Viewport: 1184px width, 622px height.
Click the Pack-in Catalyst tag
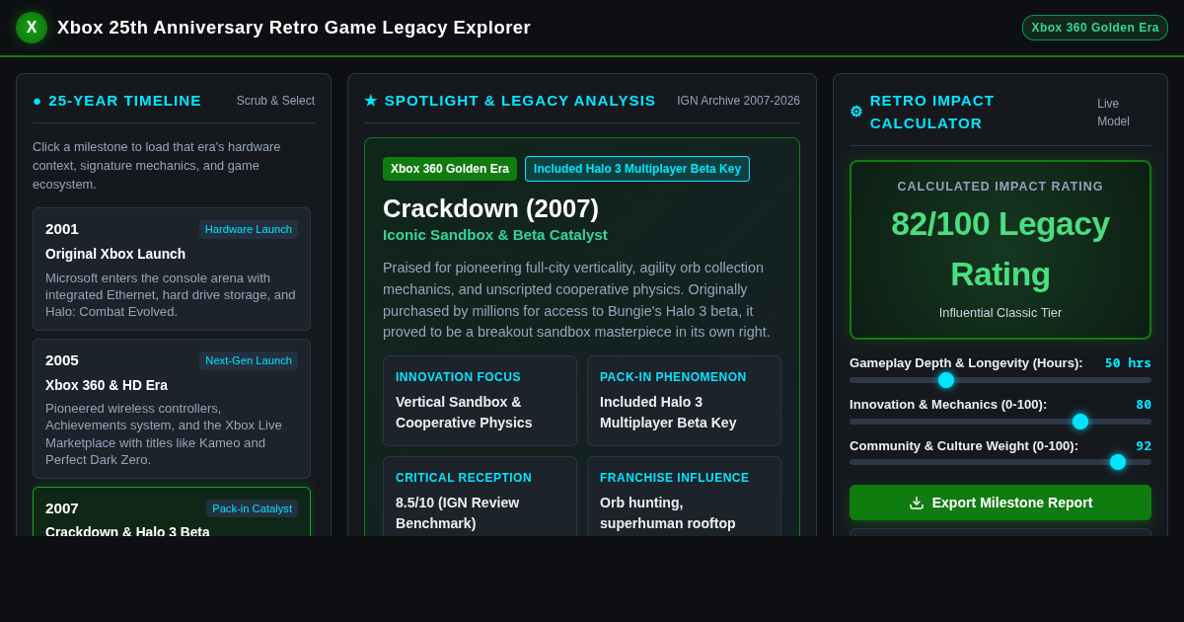252,508
